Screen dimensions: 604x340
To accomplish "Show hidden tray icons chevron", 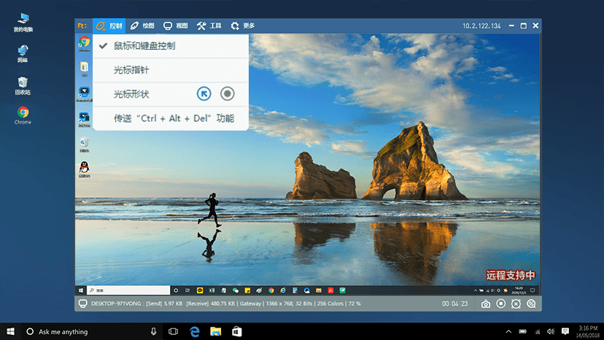I will [508, 331].
